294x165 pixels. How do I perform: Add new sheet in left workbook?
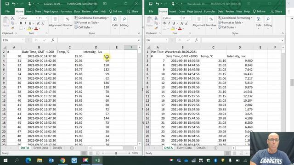click(72, 148)
